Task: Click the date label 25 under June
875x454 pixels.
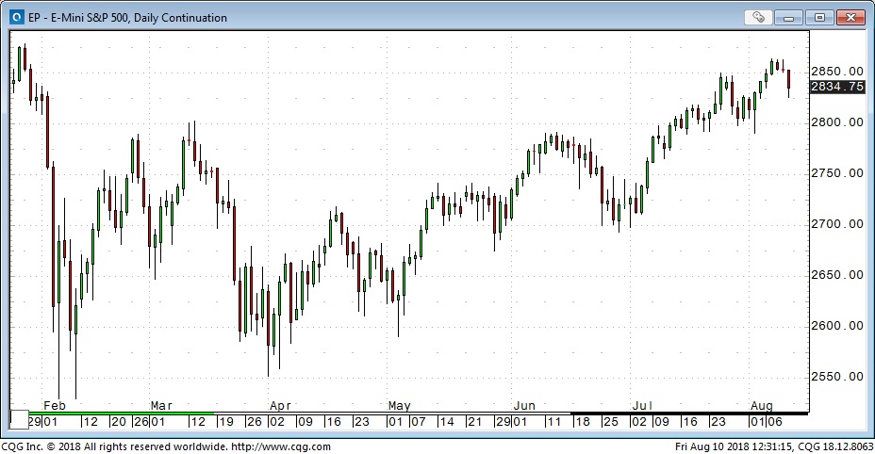Action: click(x=611, y=422)
